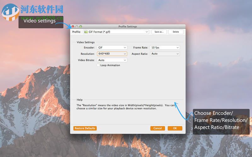This screenshot has height=157, width=252.
Task: Expand the Resolution combo box
Action: pos(125,54)
